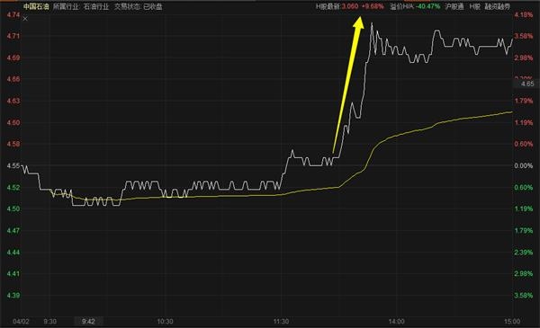540x328 pixels.
Task: Open the 石油行业 industry link
Action: 96,6
